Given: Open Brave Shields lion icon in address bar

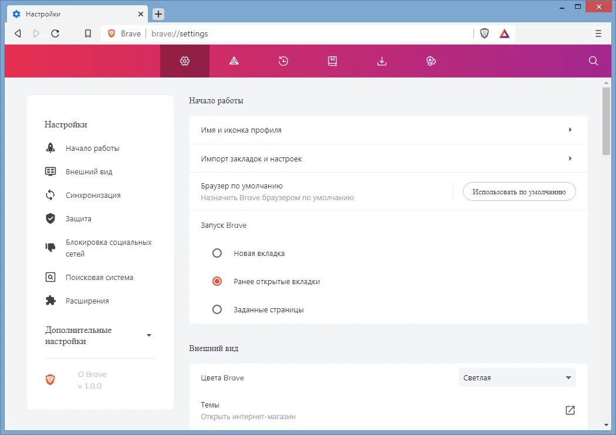Looking at the screenshot, I should (485, 34).
